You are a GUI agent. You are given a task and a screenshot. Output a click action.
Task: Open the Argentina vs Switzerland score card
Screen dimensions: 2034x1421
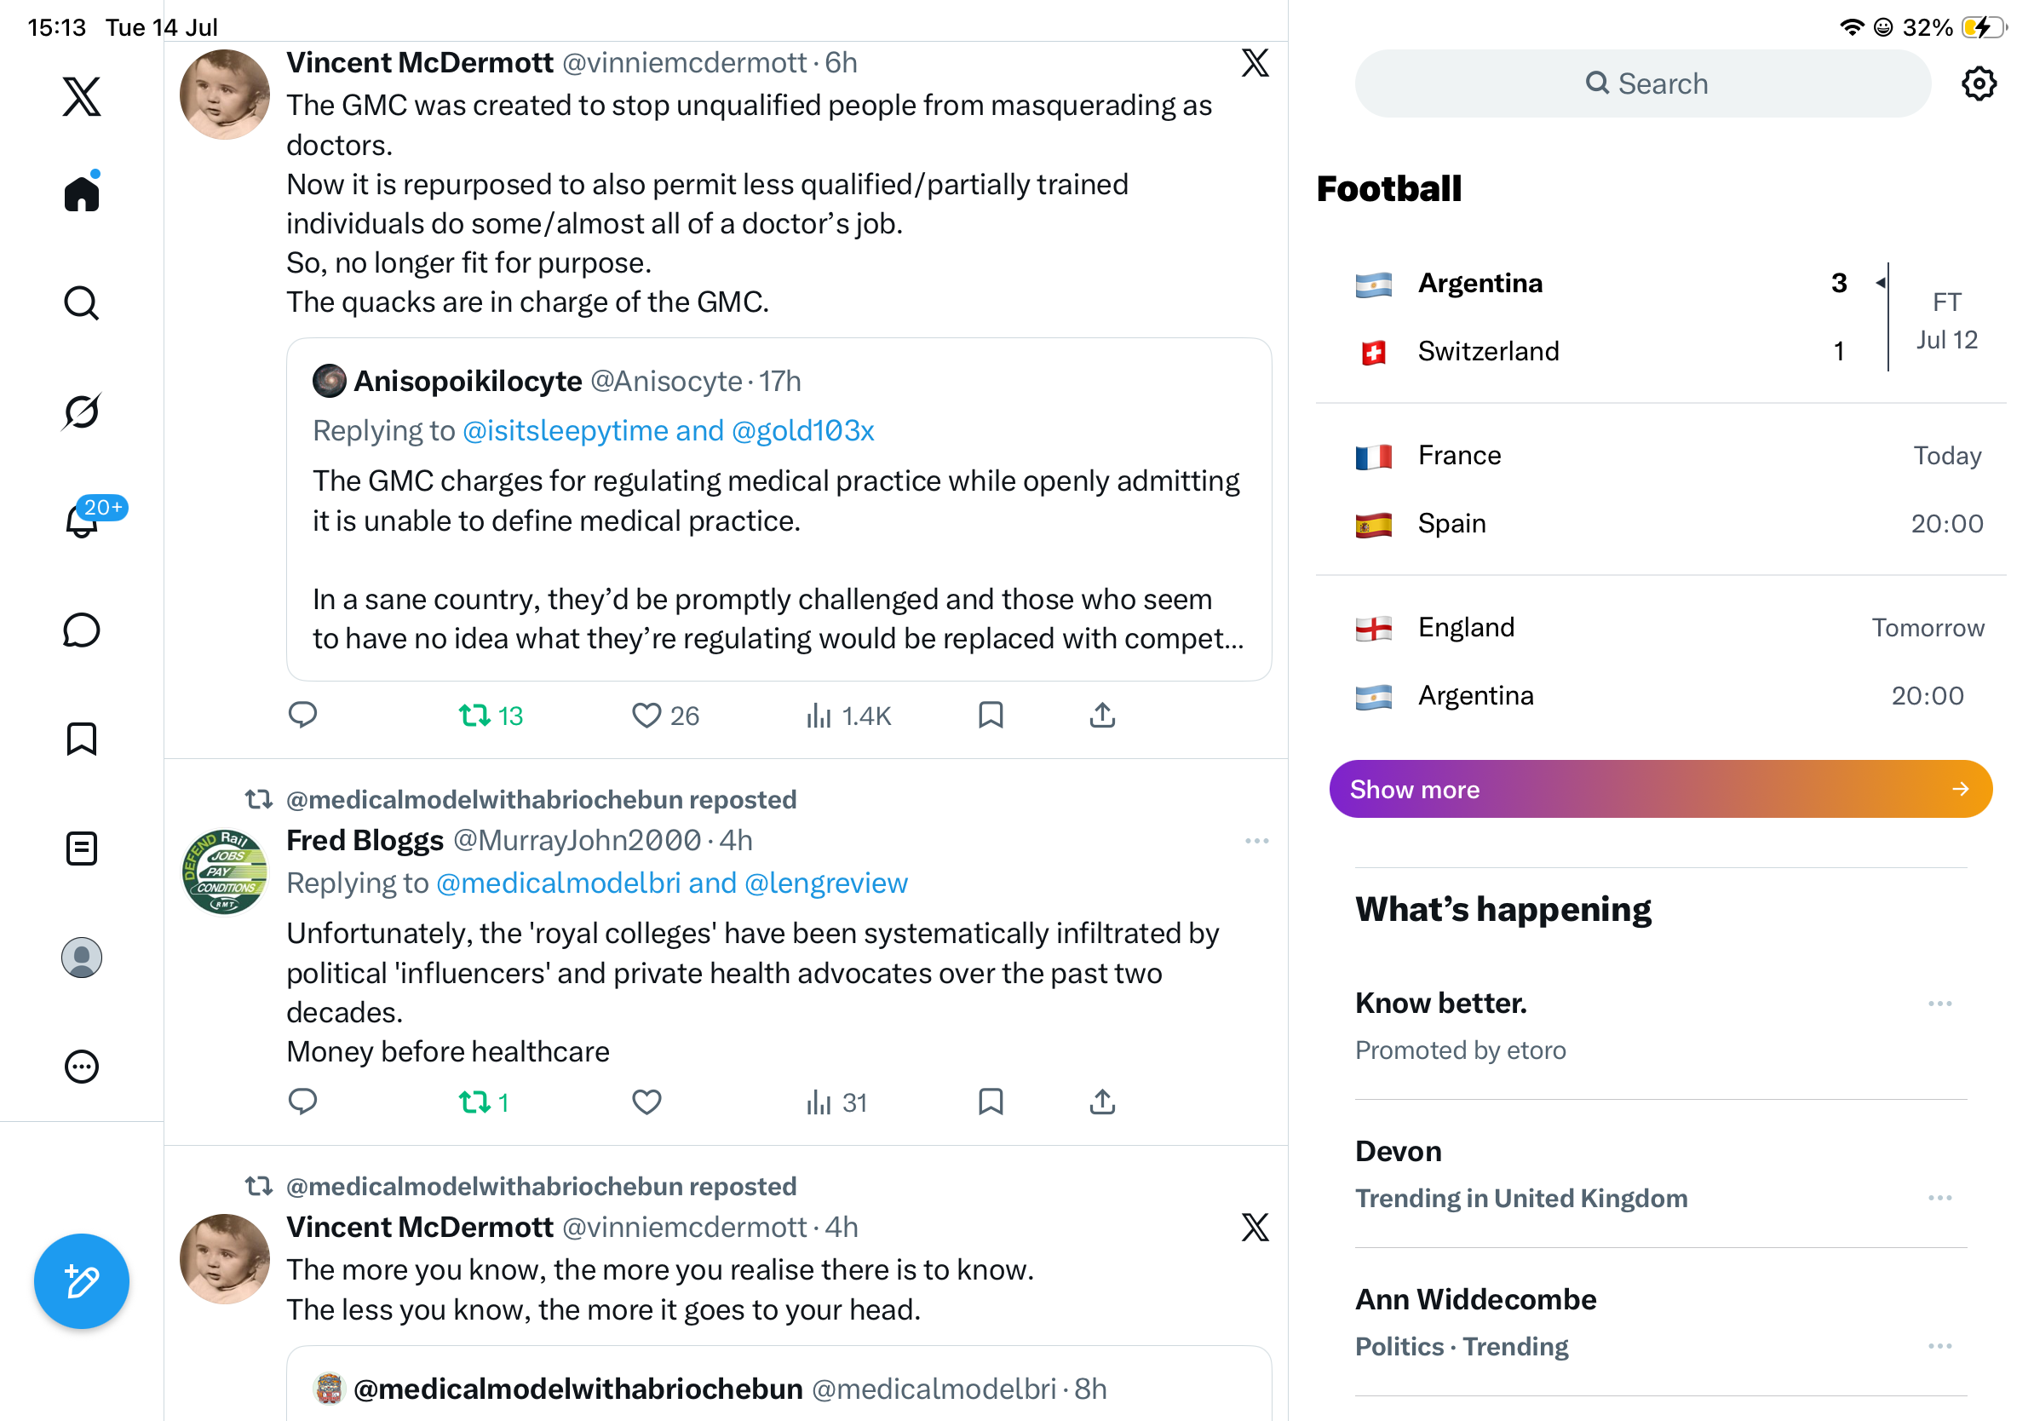(x=1660, y=317)
